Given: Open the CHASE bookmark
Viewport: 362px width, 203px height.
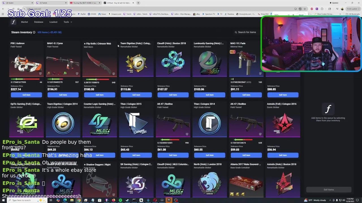Looking at the screenshot, I should click(92, 14).
